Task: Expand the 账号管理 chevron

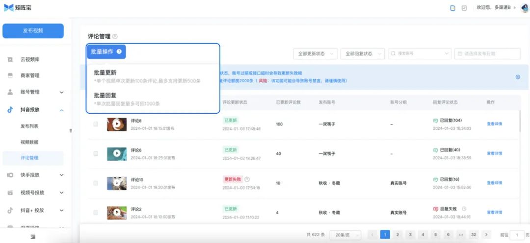Action: click(x=61, y=92)
